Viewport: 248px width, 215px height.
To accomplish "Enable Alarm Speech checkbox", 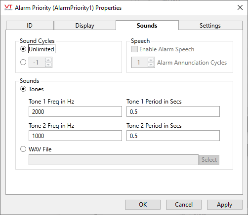I will [x=134, y=49].
